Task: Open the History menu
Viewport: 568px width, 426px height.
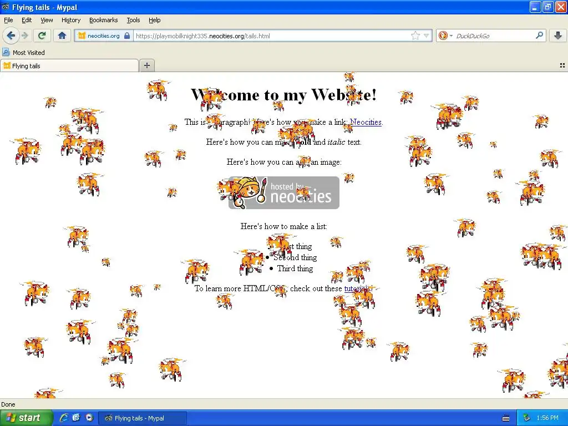Action: [70, 20]
